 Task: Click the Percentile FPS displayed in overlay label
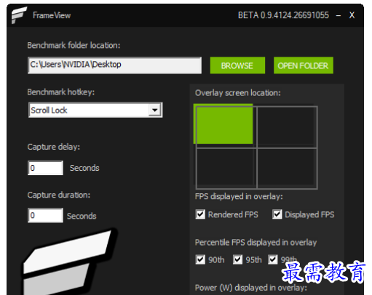(x=256, y=243)
